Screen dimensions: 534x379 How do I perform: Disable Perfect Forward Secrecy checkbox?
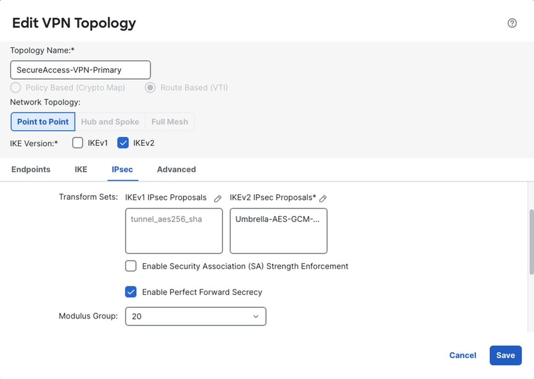pyautogui.click(x=131, y=292)
